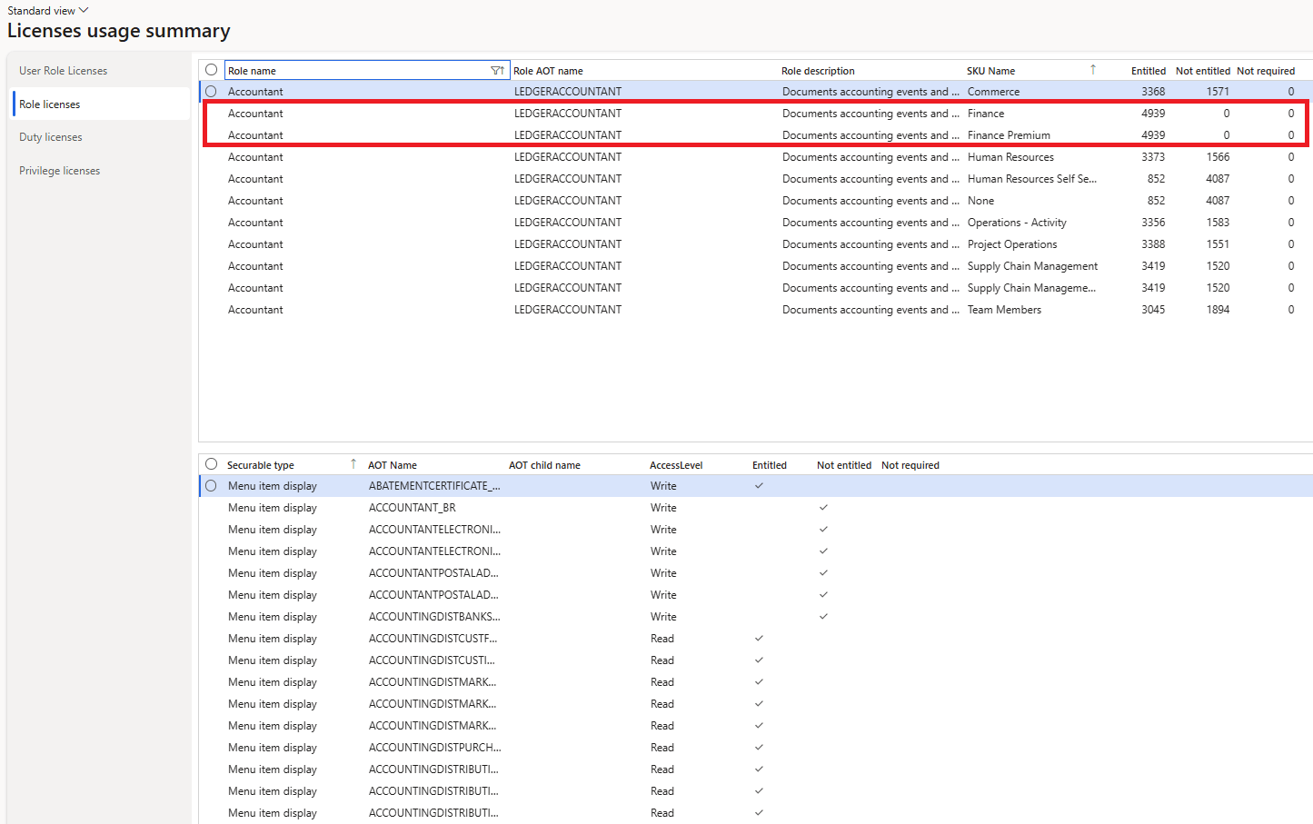
Task: Open the Role name column filter icon
Action: (497, 71)
